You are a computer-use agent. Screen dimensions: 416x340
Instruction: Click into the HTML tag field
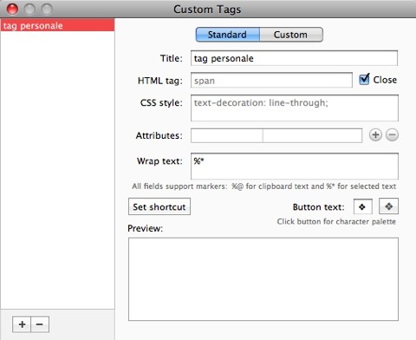click(x=271, y=80)
